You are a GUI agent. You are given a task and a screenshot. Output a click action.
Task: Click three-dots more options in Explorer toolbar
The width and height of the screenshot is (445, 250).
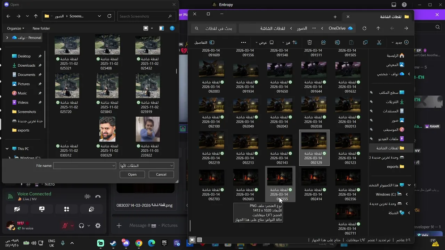243,42
